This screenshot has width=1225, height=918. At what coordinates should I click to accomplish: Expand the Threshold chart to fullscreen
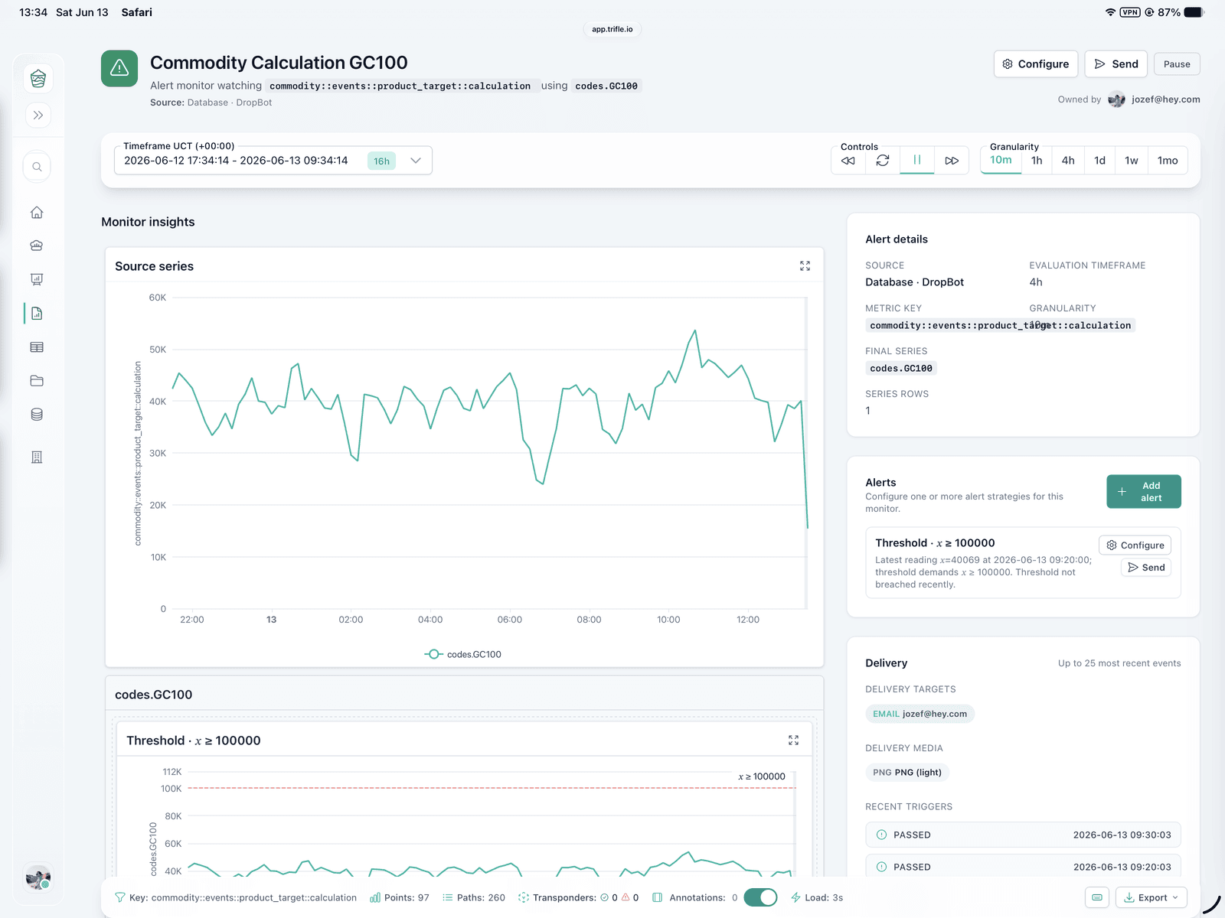793,741
